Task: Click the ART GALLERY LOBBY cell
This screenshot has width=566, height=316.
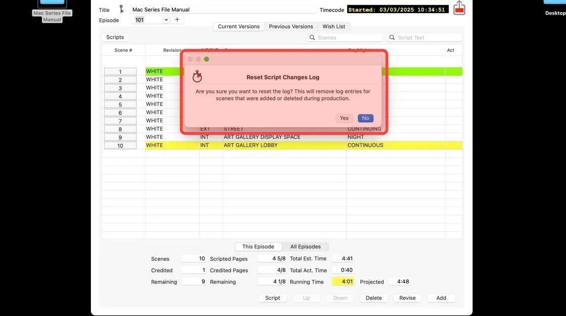Action: tap(285, 145)
